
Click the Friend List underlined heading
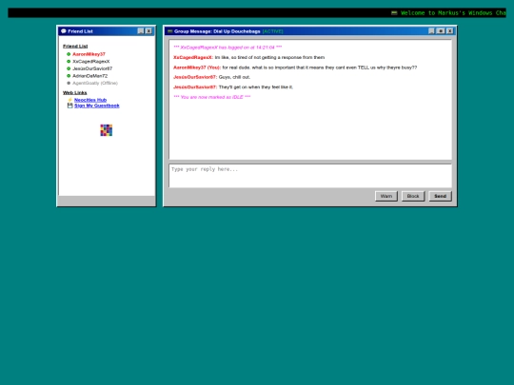pyautogui.click(x=75, y=47)
